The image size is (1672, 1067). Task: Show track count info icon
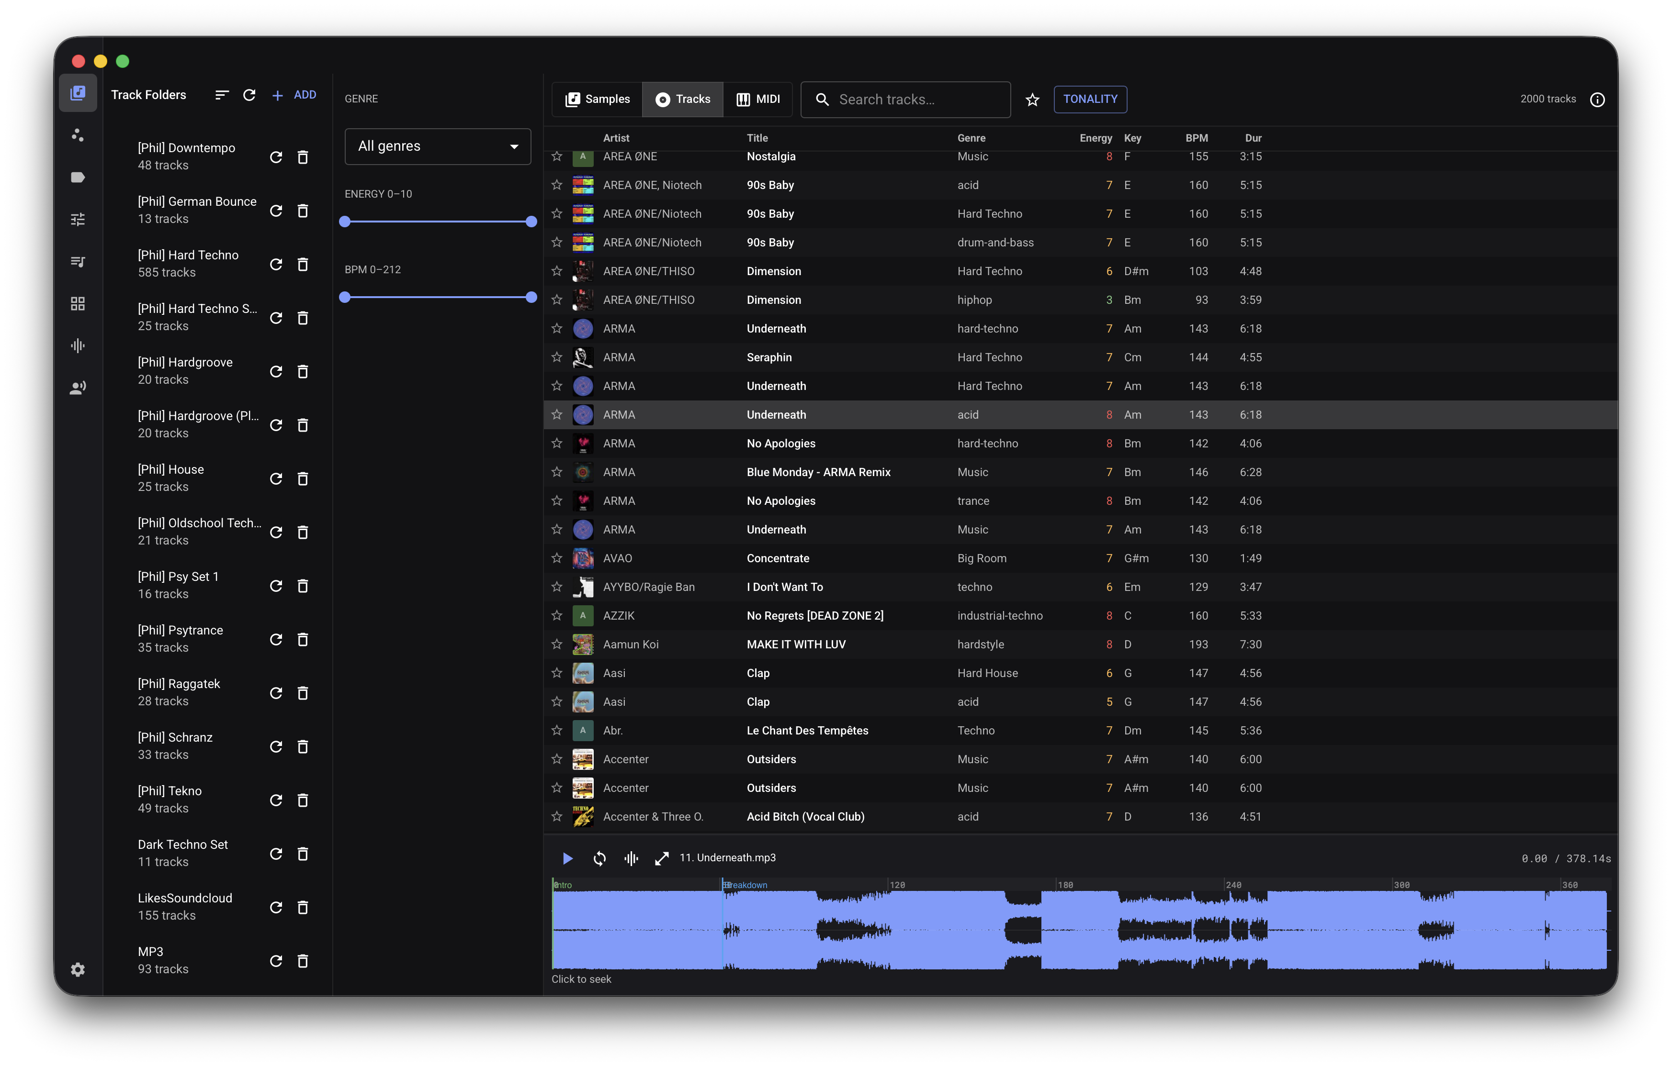[x=1597, y=99]
